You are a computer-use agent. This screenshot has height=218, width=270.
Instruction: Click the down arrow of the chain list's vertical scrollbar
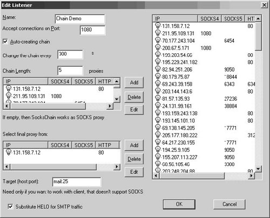[117, 99]
